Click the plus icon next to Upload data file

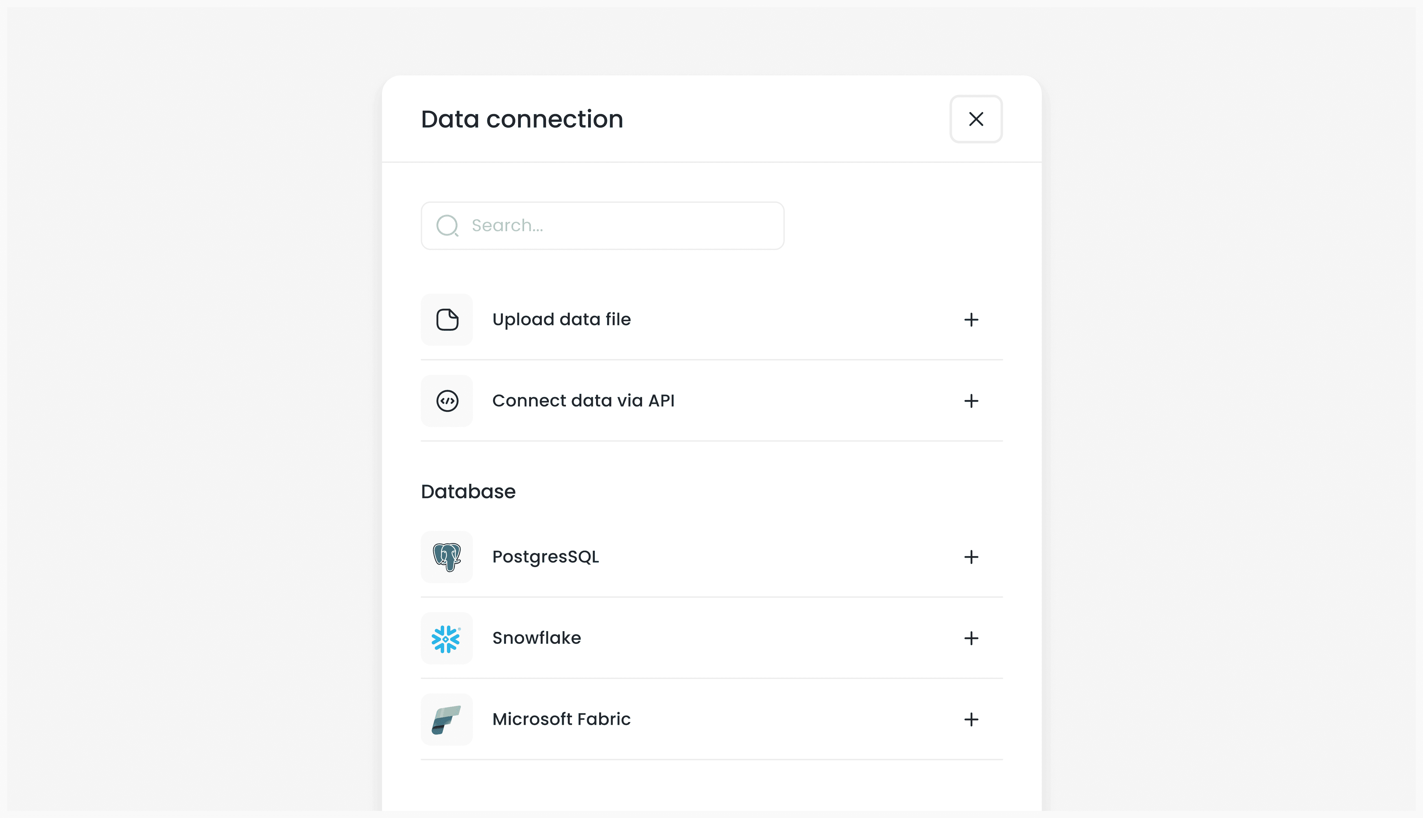click(x=971, y=319)
